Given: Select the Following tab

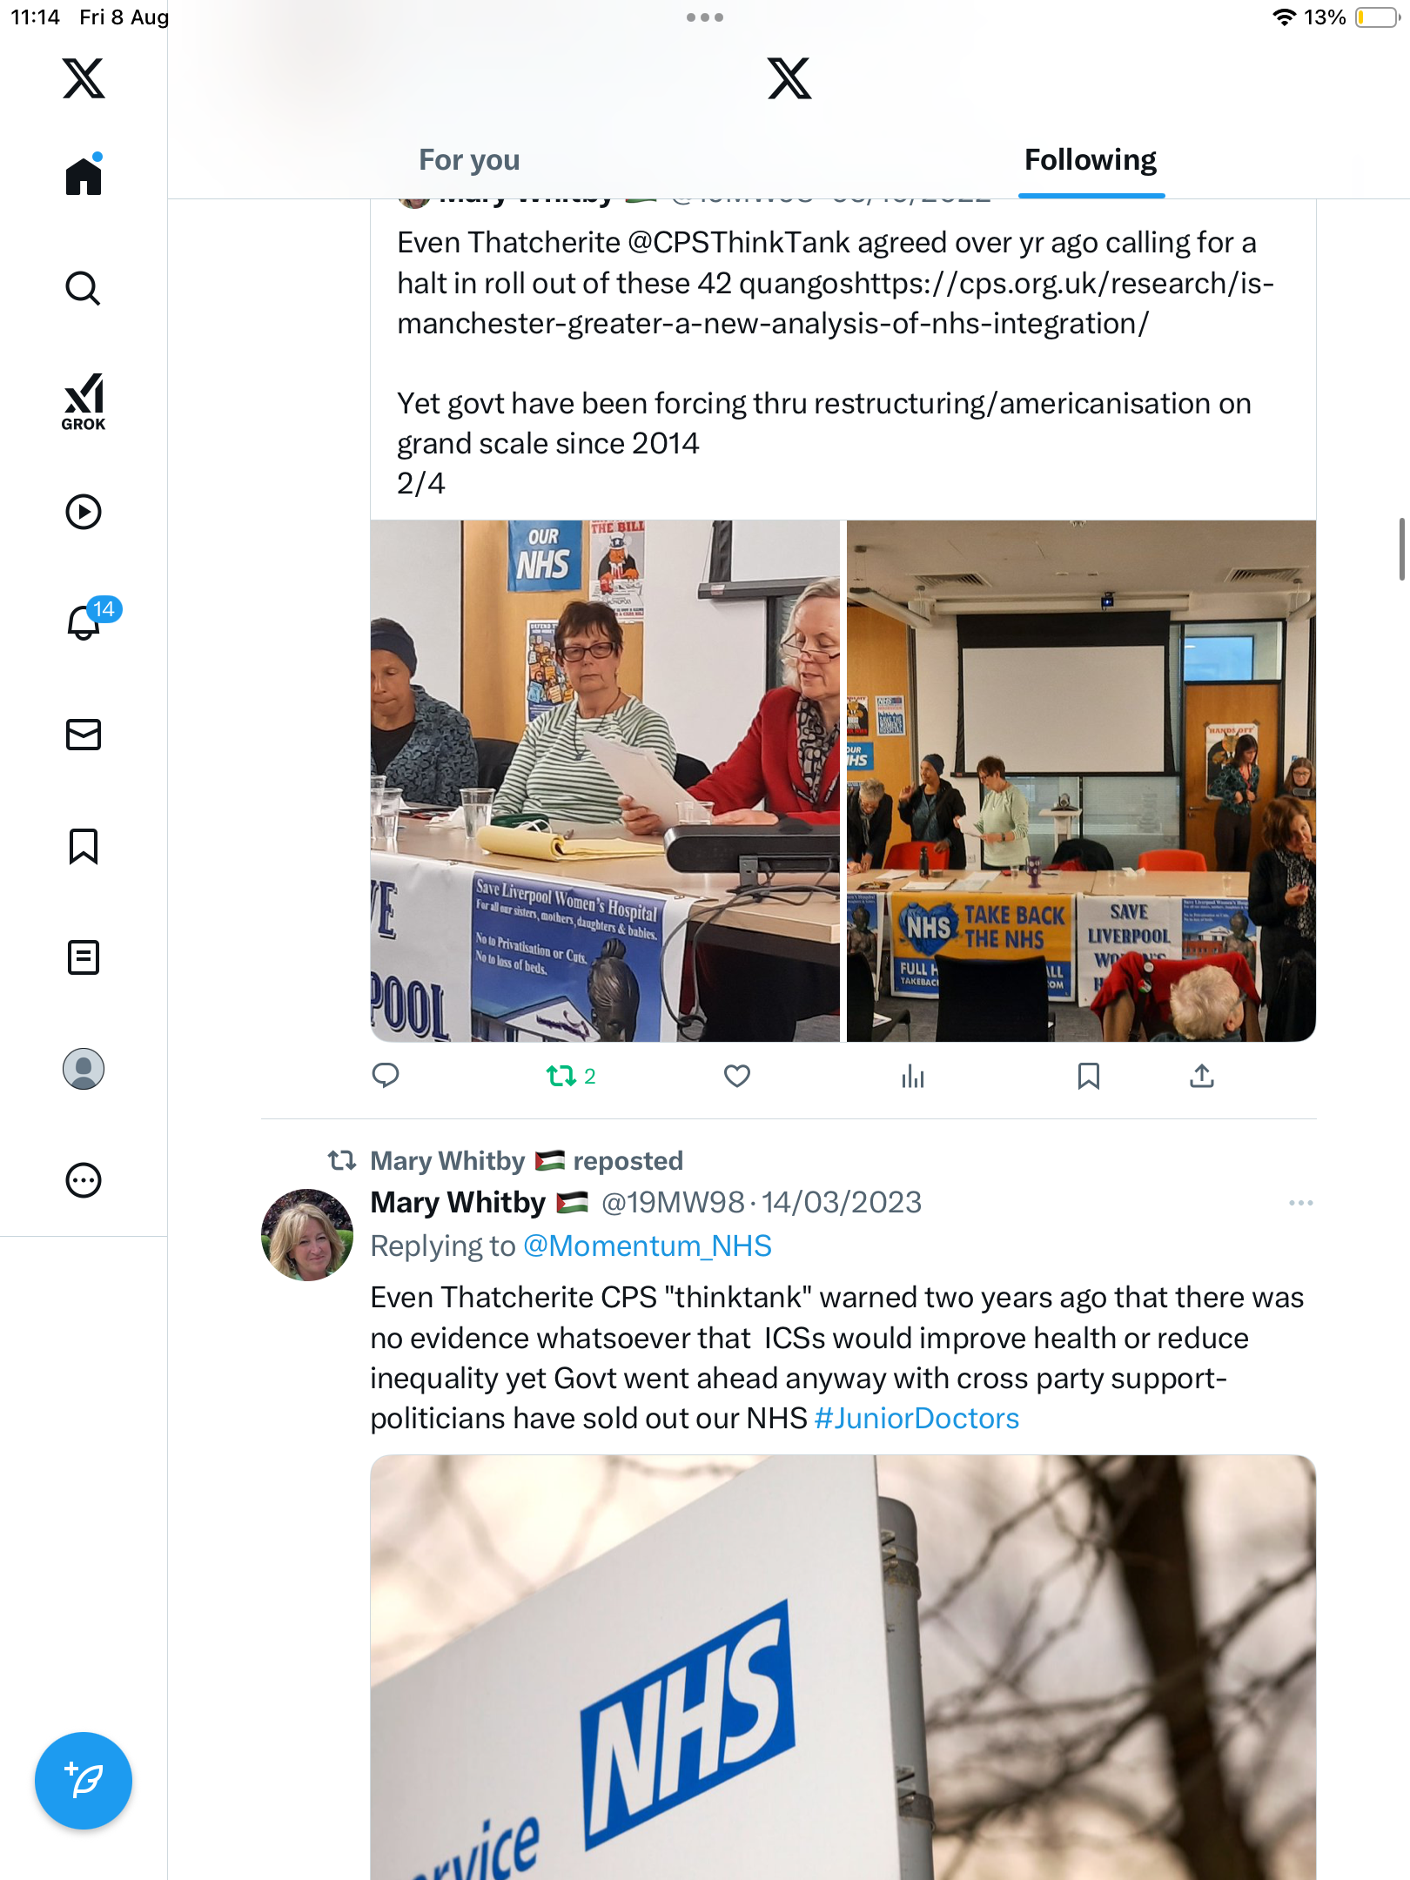Looking at the screenshot, I should point(1091,160).
